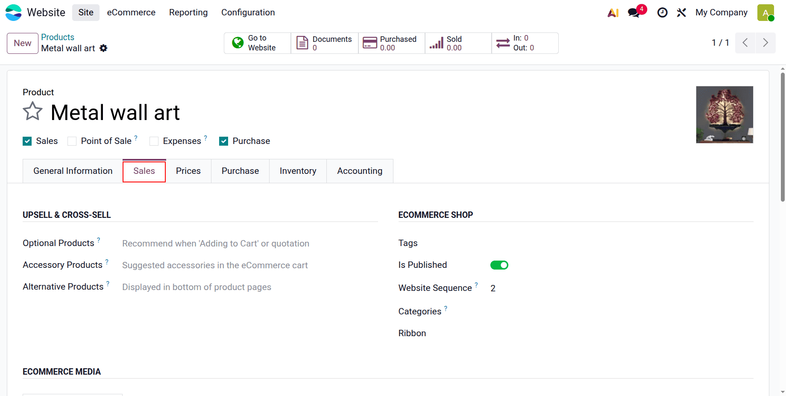Image resolution: width=786 pixels, height=396 pixels.
Task: Click the gear icon beside Metal wall art
Action: coord(103,48)
